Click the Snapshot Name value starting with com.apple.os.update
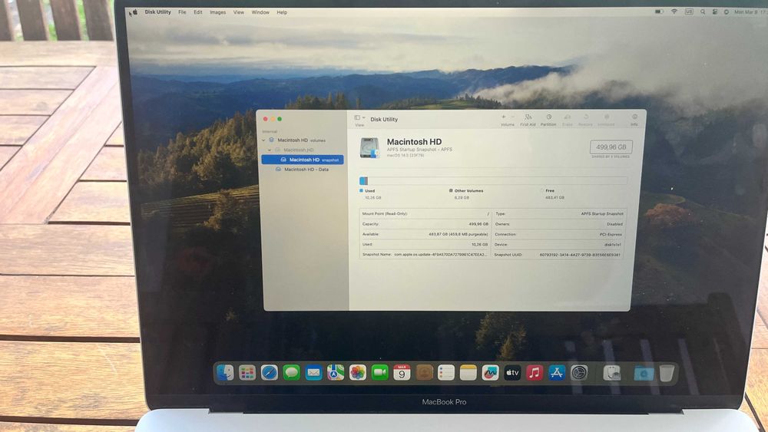Image resolution: width=768 pixels, height=432 pixels. (x=440, y=255)
